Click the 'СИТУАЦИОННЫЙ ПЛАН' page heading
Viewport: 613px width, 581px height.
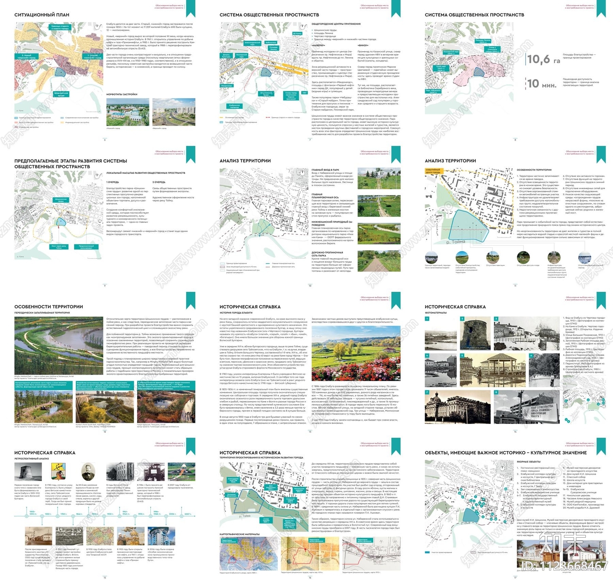pos(42,15)
